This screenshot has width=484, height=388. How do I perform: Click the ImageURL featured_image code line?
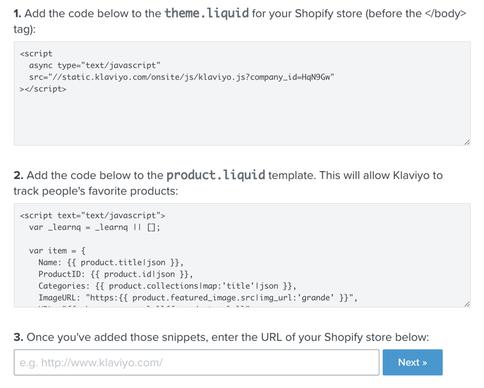click(x=198, y=298)
